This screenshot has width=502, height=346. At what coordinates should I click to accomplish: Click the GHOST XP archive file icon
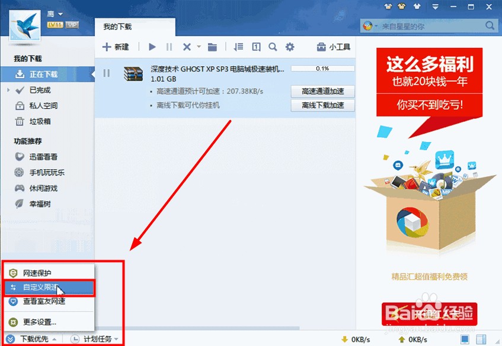point(133,73)
